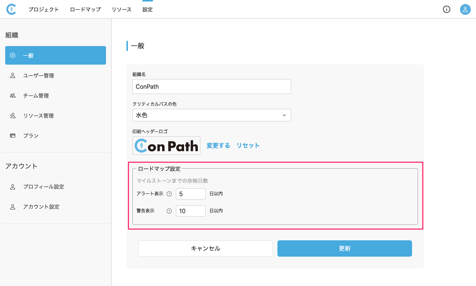Click help icon next to 警告表示
The image size is (476, 286).
169,211
